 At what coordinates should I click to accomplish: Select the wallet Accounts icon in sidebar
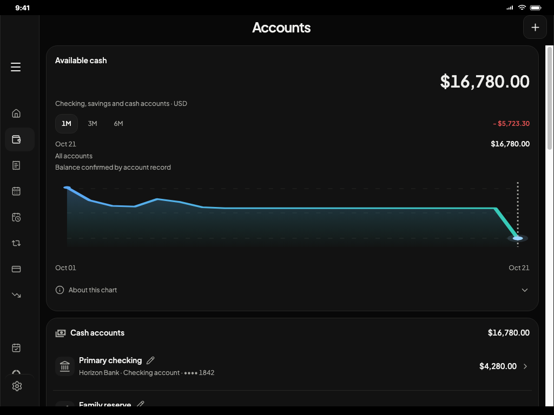click(16, 139)
